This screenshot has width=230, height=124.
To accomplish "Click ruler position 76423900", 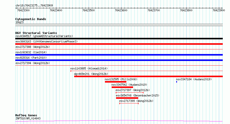I will (219, 10).
